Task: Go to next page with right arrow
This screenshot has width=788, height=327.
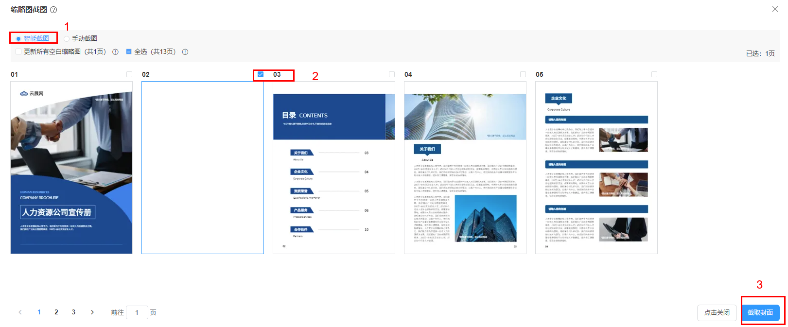Action: point(92,312)
